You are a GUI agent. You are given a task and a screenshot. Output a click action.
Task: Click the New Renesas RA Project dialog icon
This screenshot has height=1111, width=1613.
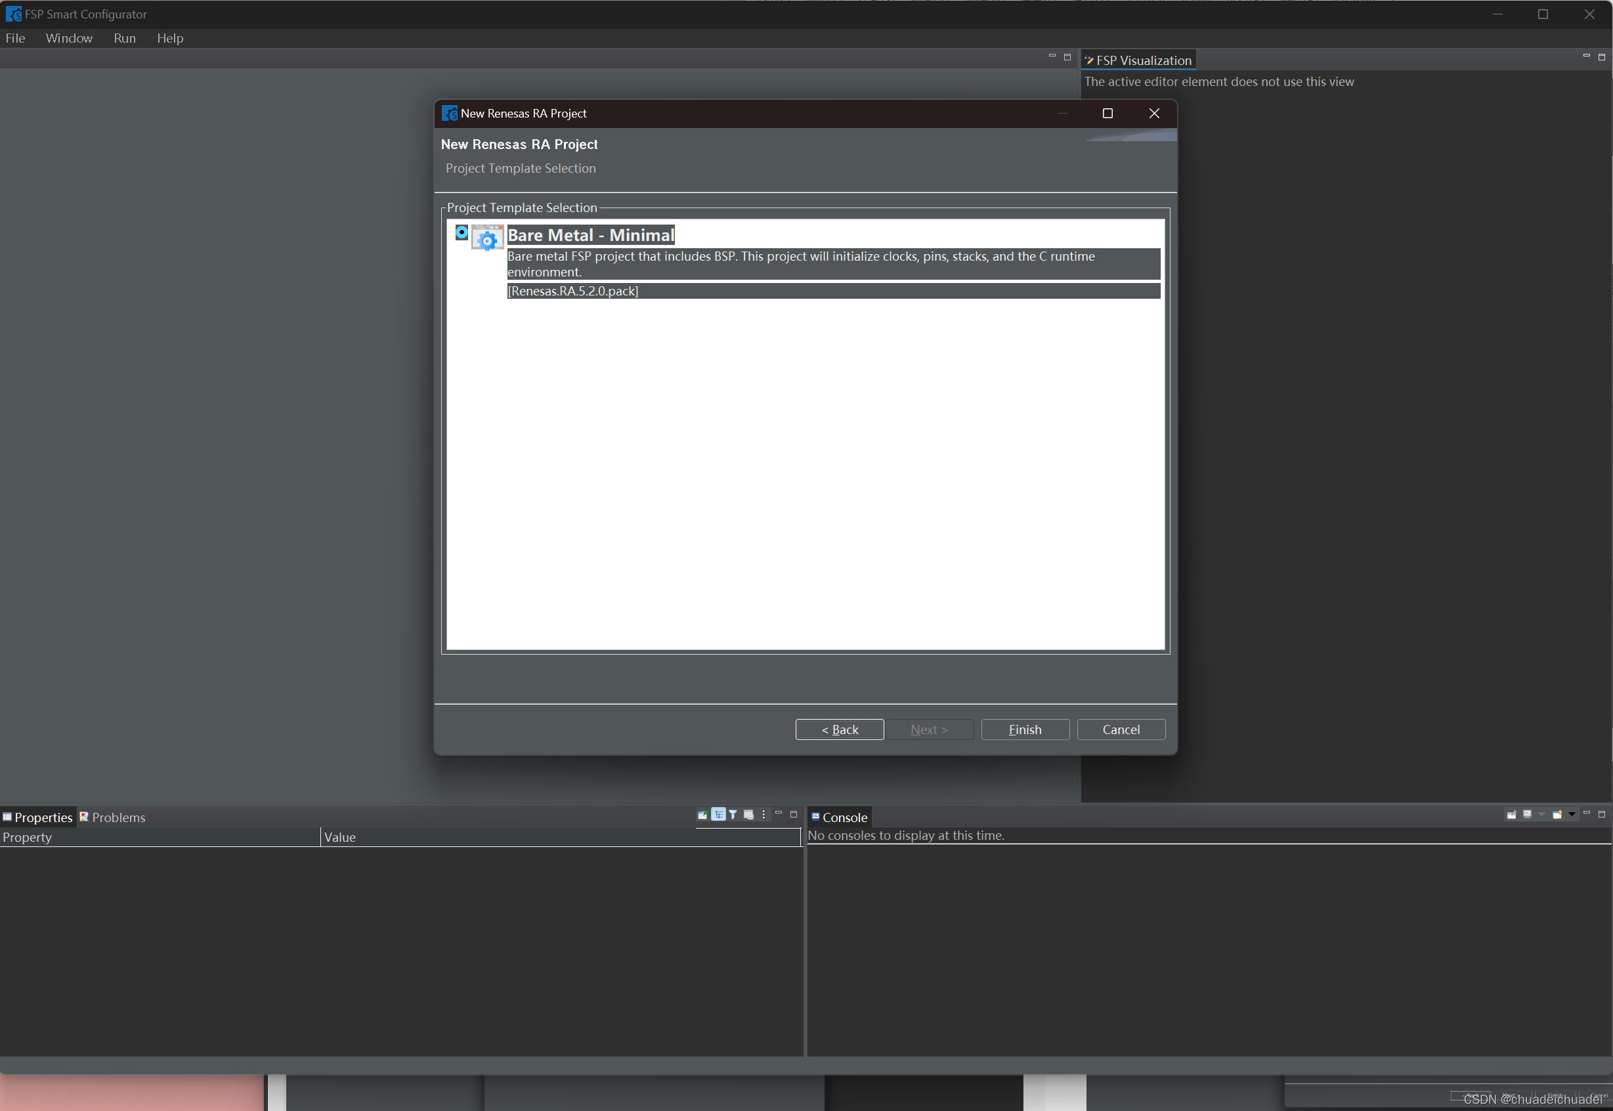(x=450, y=114)
